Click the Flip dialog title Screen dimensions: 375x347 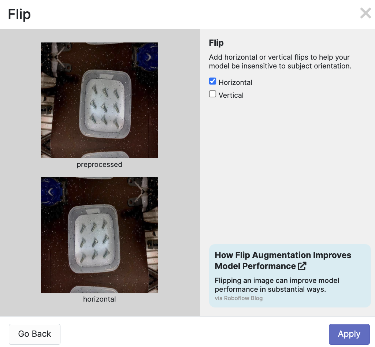[19, 14]
